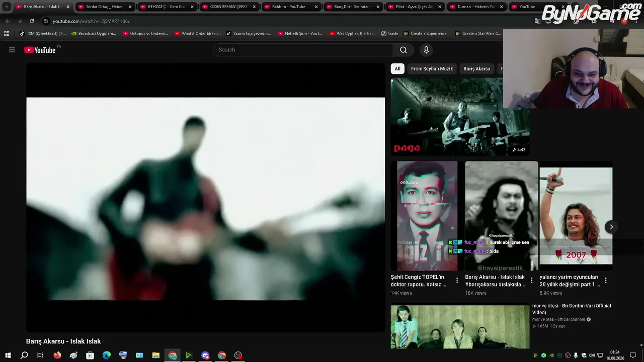
Task: Show next shorts with the right chevron
Action: coord(611,227)
